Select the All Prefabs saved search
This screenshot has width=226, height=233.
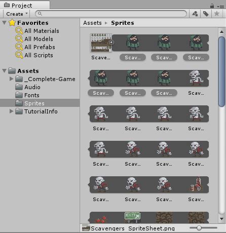click(40, 47)
